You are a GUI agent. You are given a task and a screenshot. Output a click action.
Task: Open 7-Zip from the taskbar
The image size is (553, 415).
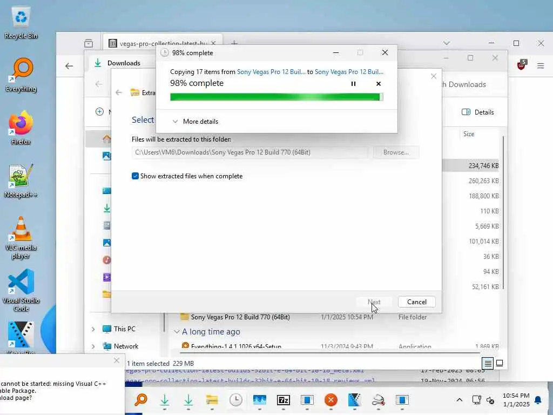click(x=283, y=400)
